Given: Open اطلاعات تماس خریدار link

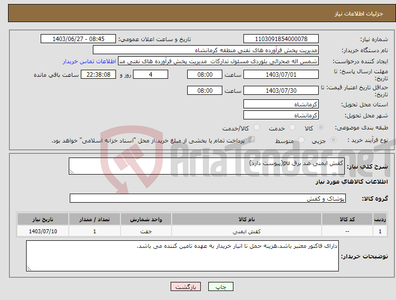Looking at the screenshot, I should coord(89,61).
